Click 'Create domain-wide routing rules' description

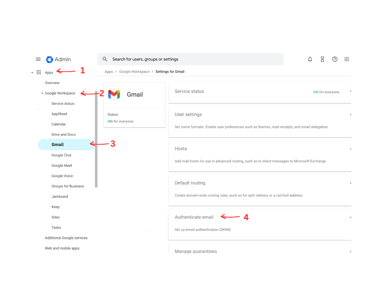[x=239, y=195]
